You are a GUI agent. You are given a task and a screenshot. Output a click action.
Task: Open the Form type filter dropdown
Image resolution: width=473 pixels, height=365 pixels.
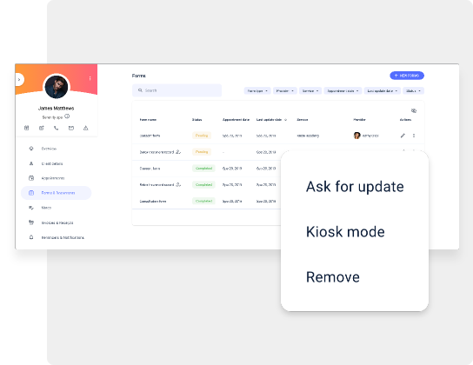pyautogui.click(x=257, y=90)
